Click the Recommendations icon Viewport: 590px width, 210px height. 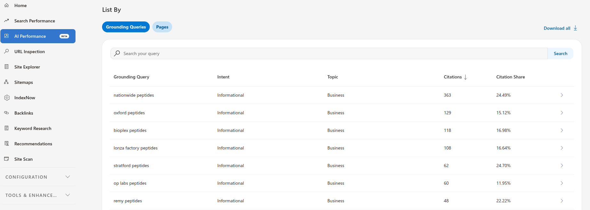pyautogui.click(x=6, y=144)
